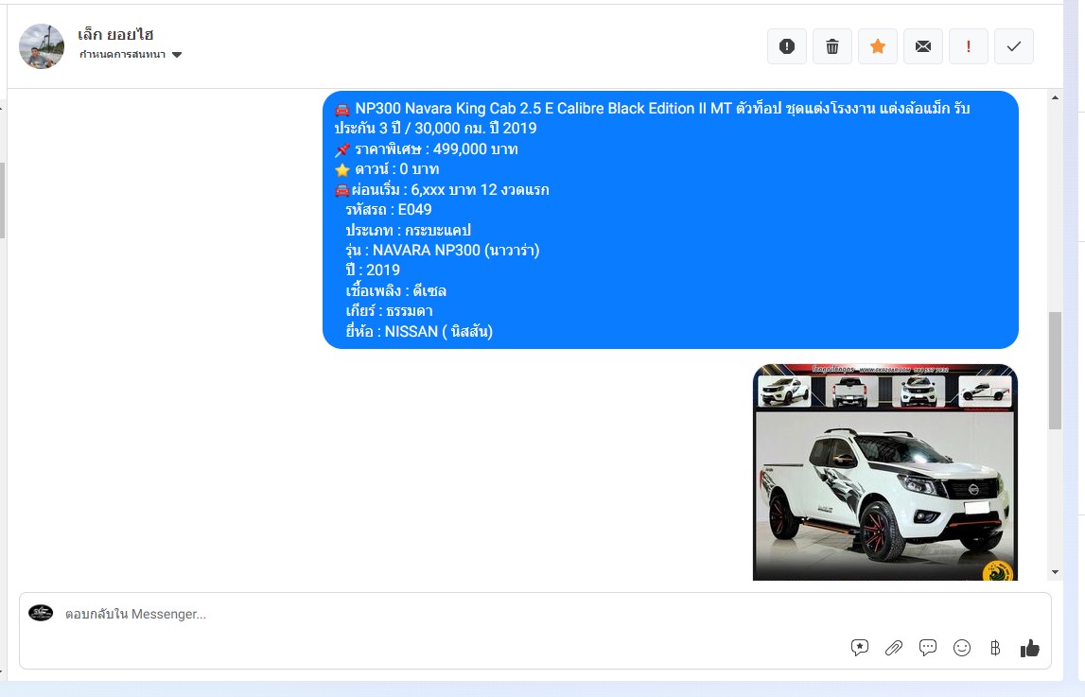Open the contact name เล็ก ยอยไฮ
This screenshot has width=1085, height=697.
click(115, 34)
